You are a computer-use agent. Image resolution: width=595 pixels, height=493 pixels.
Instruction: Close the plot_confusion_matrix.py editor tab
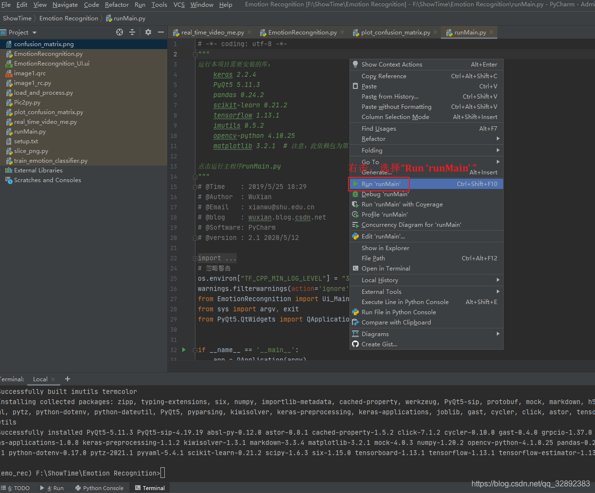coord(436,32)
